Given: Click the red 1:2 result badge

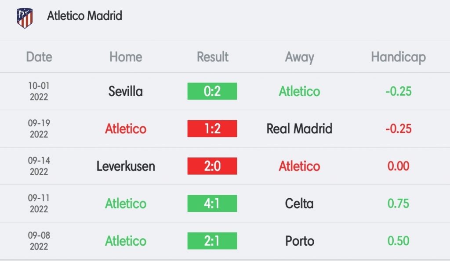Looking at the screenshot, I should [x=212, y=129].
